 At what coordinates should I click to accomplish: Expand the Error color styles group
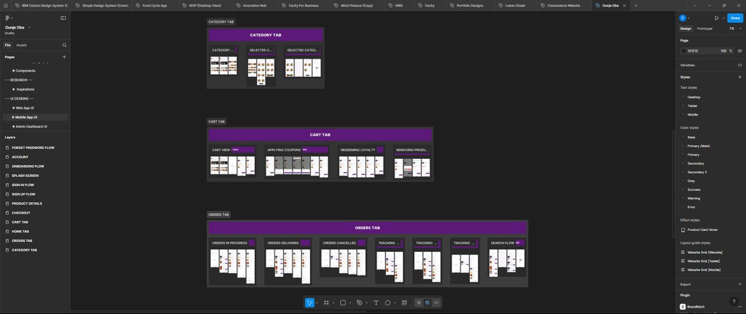tap(683, 207)
